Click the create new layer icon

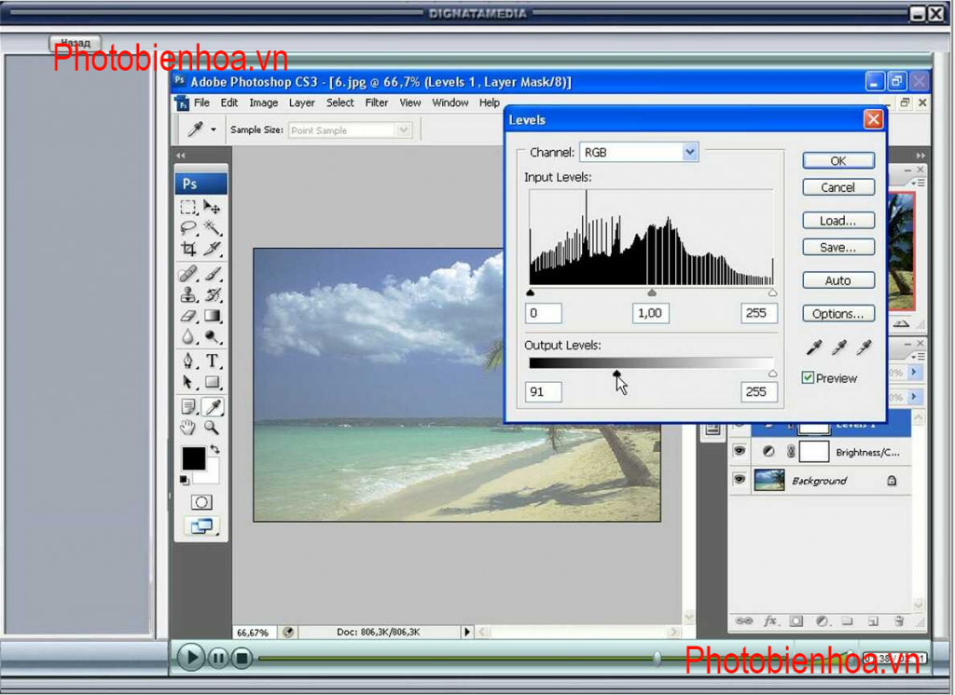coord(873,621)
